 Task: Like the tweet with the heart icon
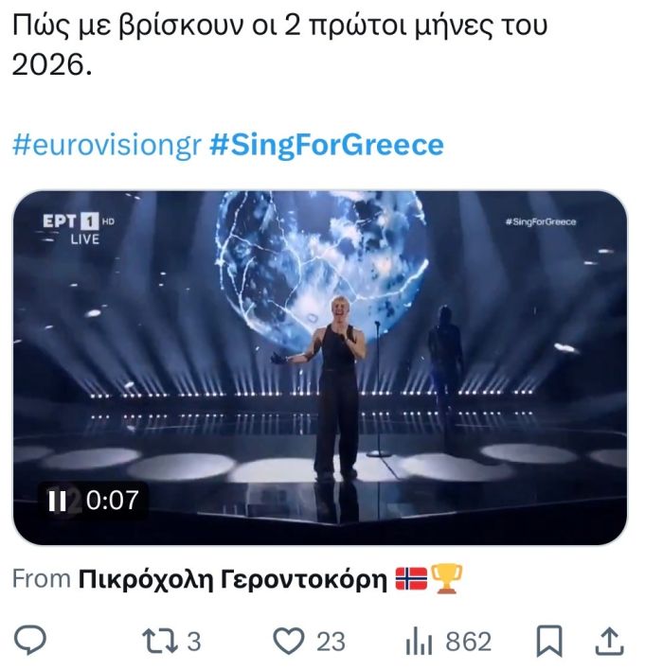point(287,642)
